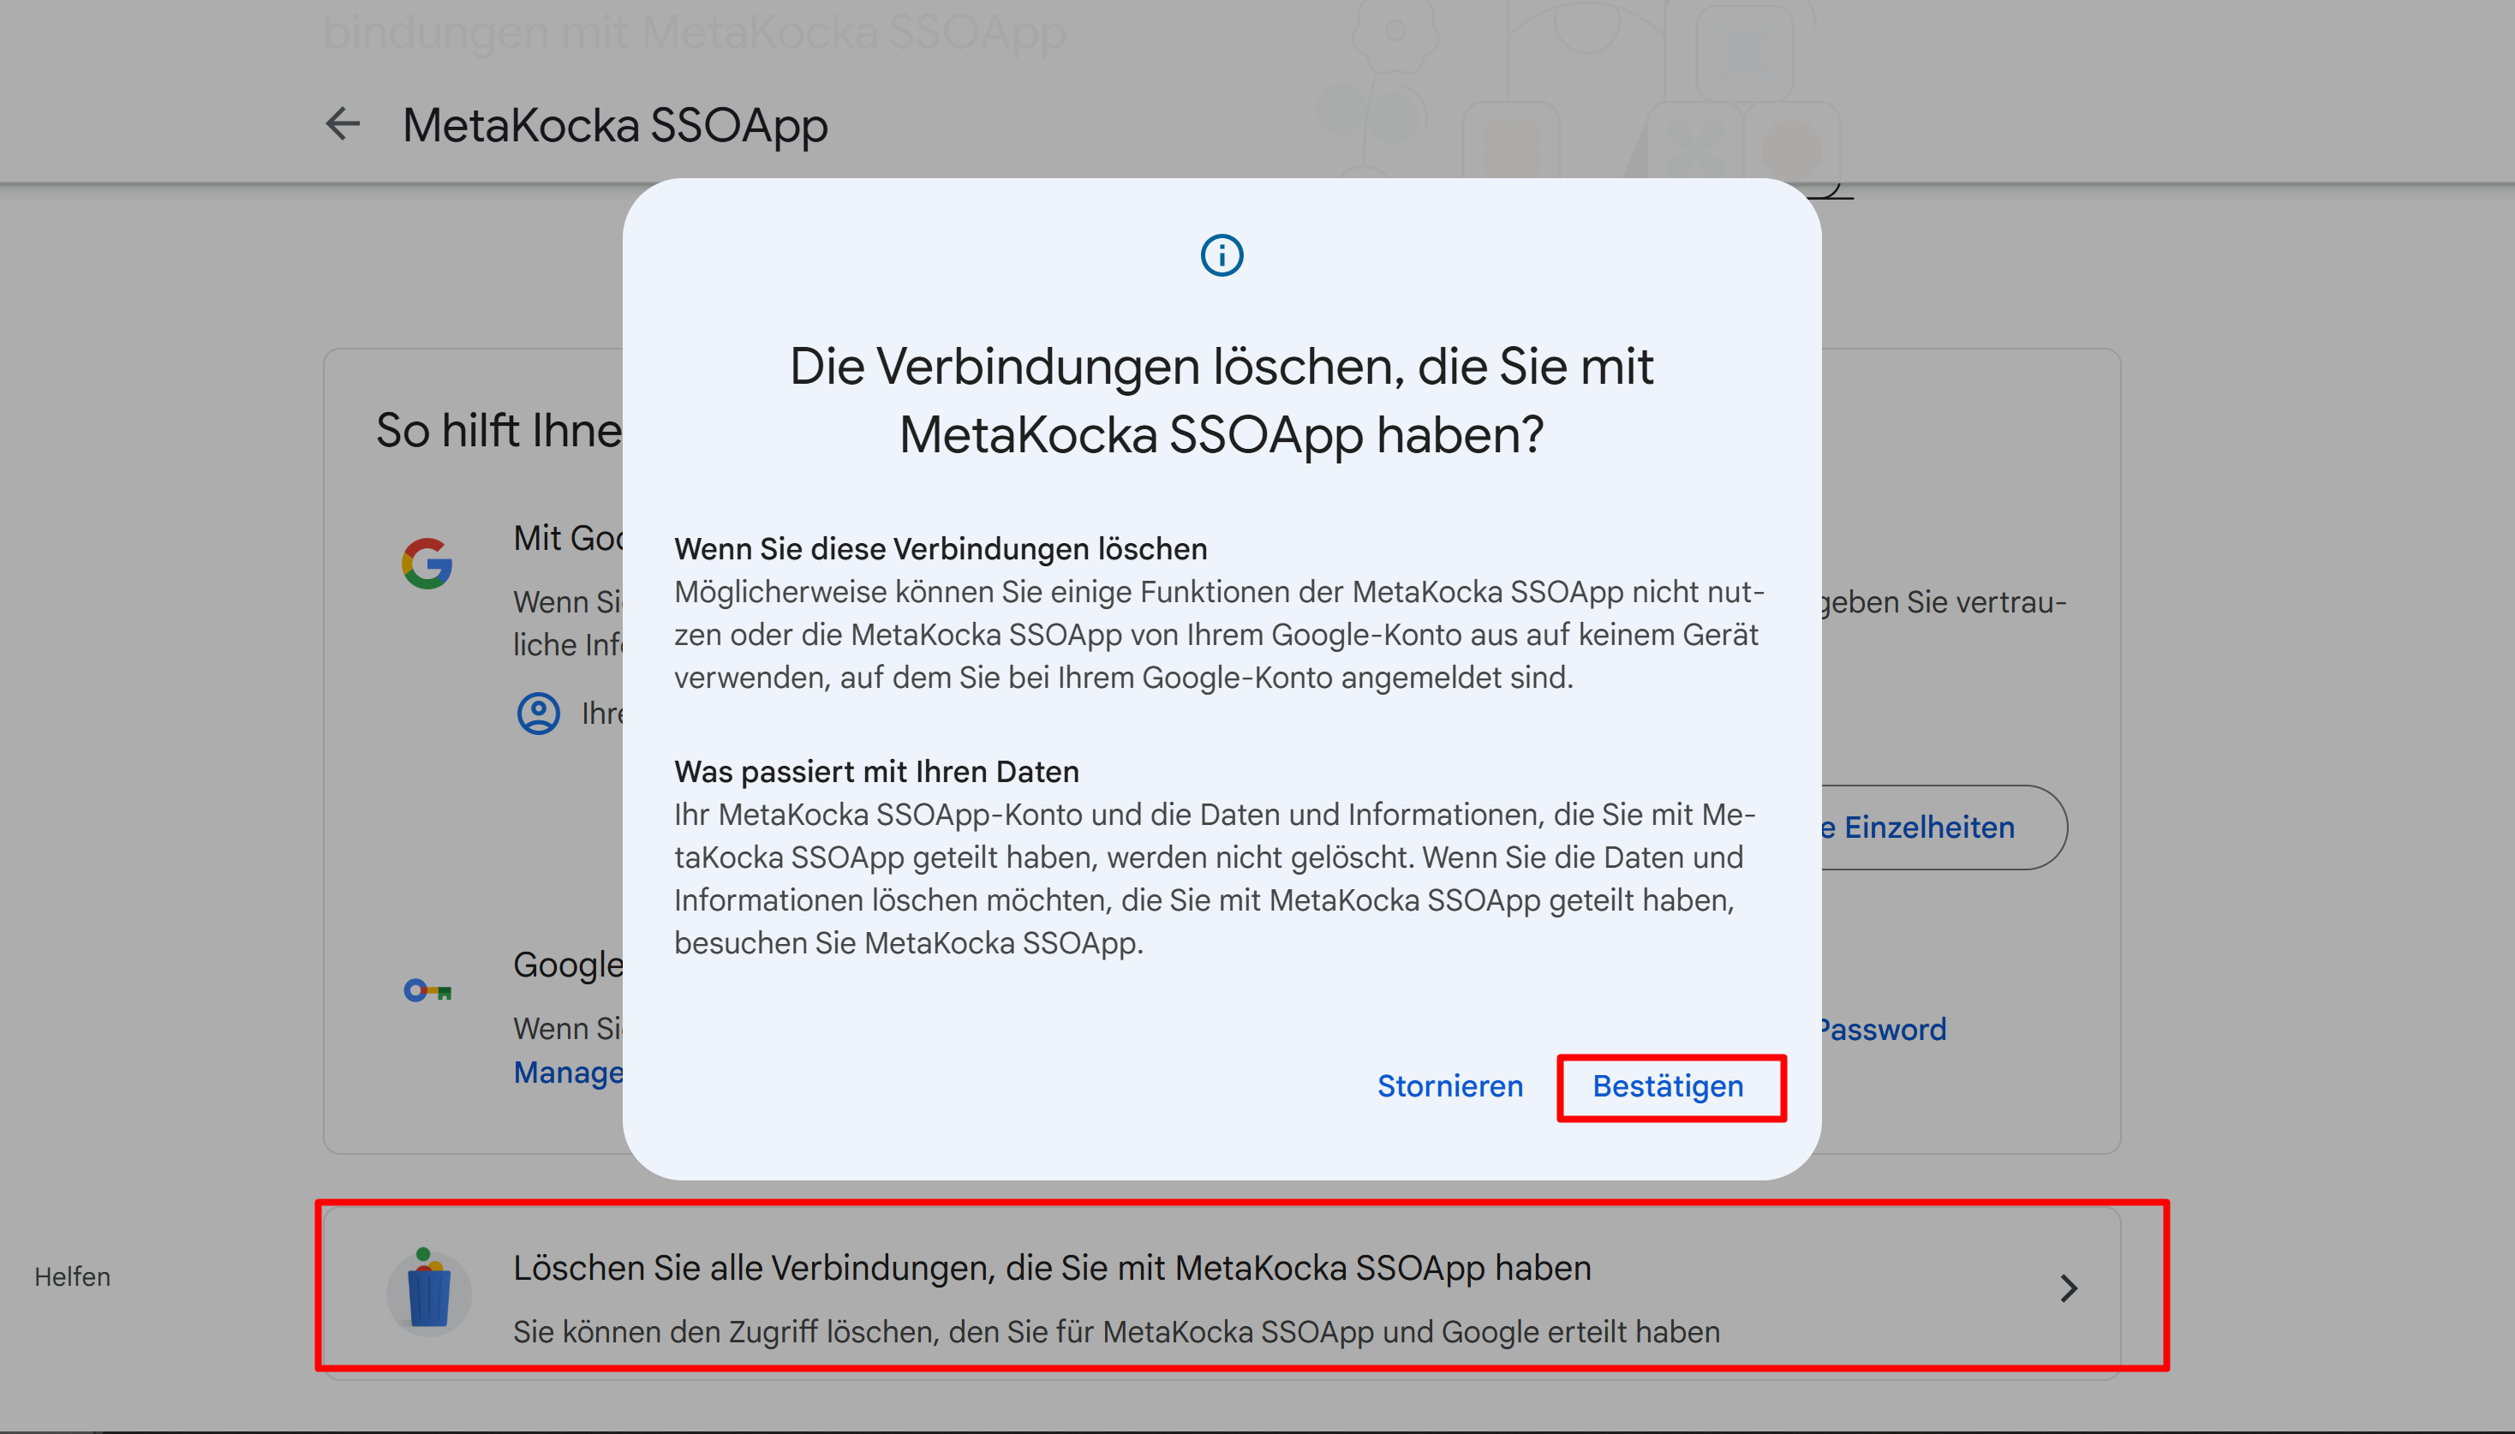Screen dimensions: 2515x1434
Task: Click the MetaKocka SSOApp page title
Action: [x=615, y=126]
